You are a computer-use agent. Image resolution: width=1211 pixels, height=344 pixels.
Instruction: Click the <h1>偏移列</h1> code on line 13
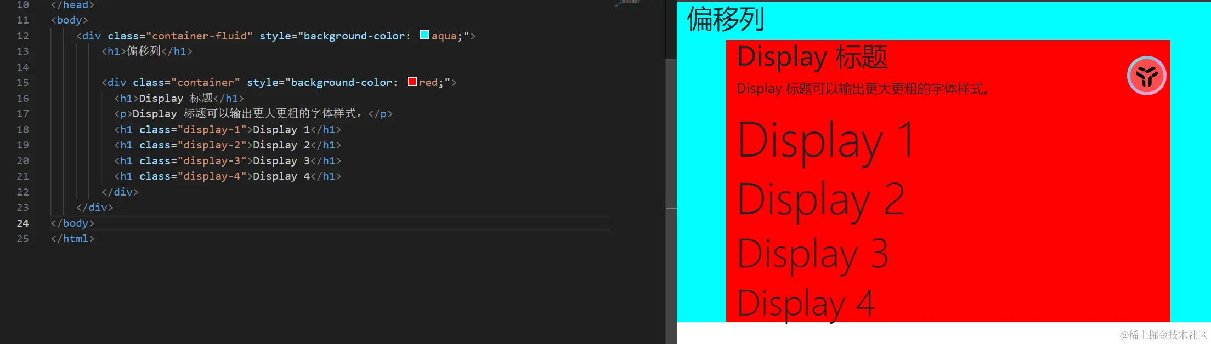[x=147, y=51]
